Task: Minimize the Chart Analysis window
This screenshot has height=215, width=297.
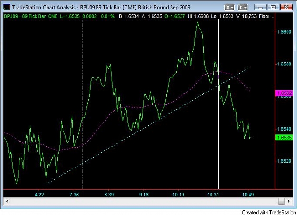Action: coord(260,8)
